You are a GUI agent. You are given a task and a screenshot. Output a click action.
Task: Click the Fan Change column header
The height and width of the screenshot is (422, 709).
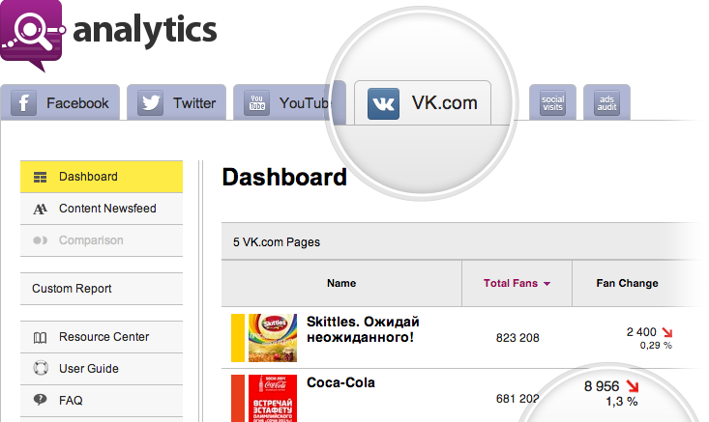(628, 283)
